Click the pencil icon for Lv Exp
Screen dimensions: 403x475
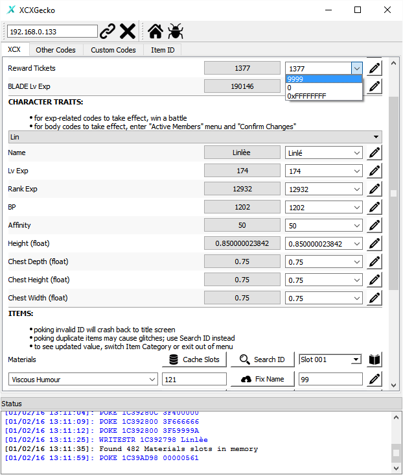[x=374, y=171]
